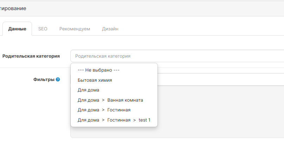The image size is (284, 146).
Task: Select 'Для дома > Гостинная > test 1'
Action: click(114, 120)
